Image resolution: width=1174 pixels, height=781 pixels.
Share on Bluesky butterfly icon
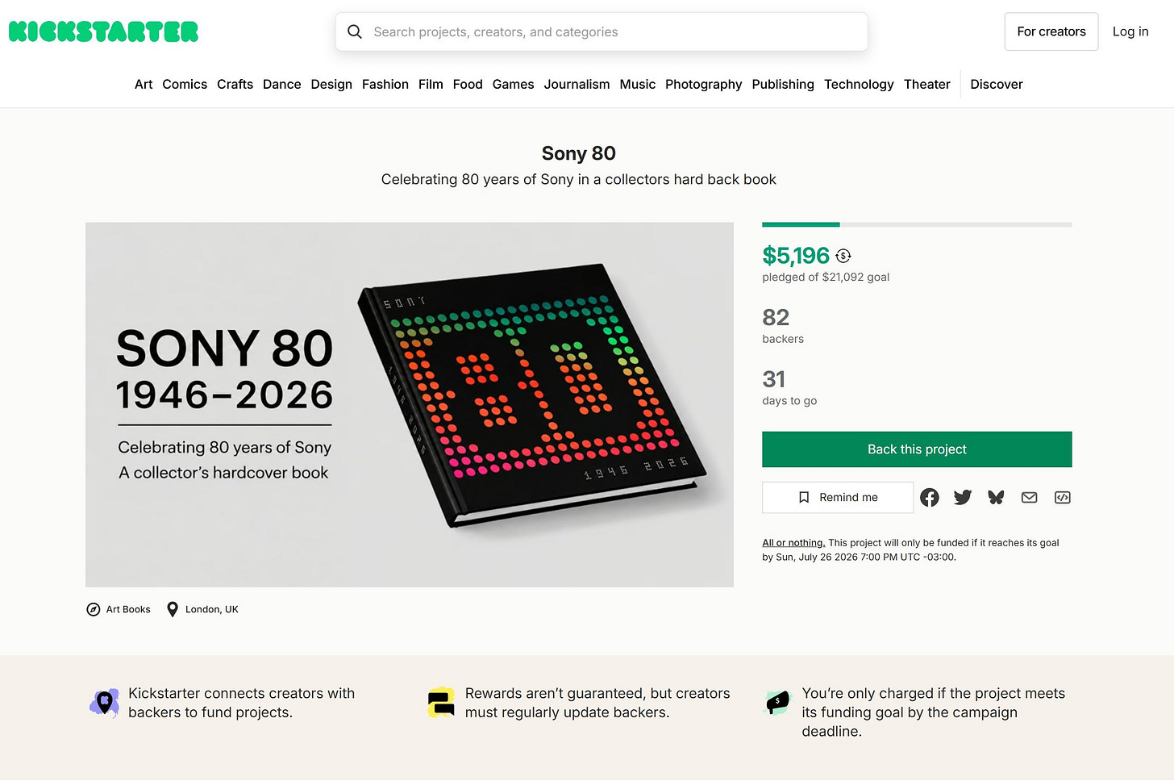[996, 498]
